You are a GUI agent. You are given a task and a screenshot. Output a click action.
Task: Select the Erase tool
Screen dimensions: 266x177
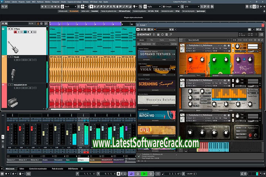point(101,7)
